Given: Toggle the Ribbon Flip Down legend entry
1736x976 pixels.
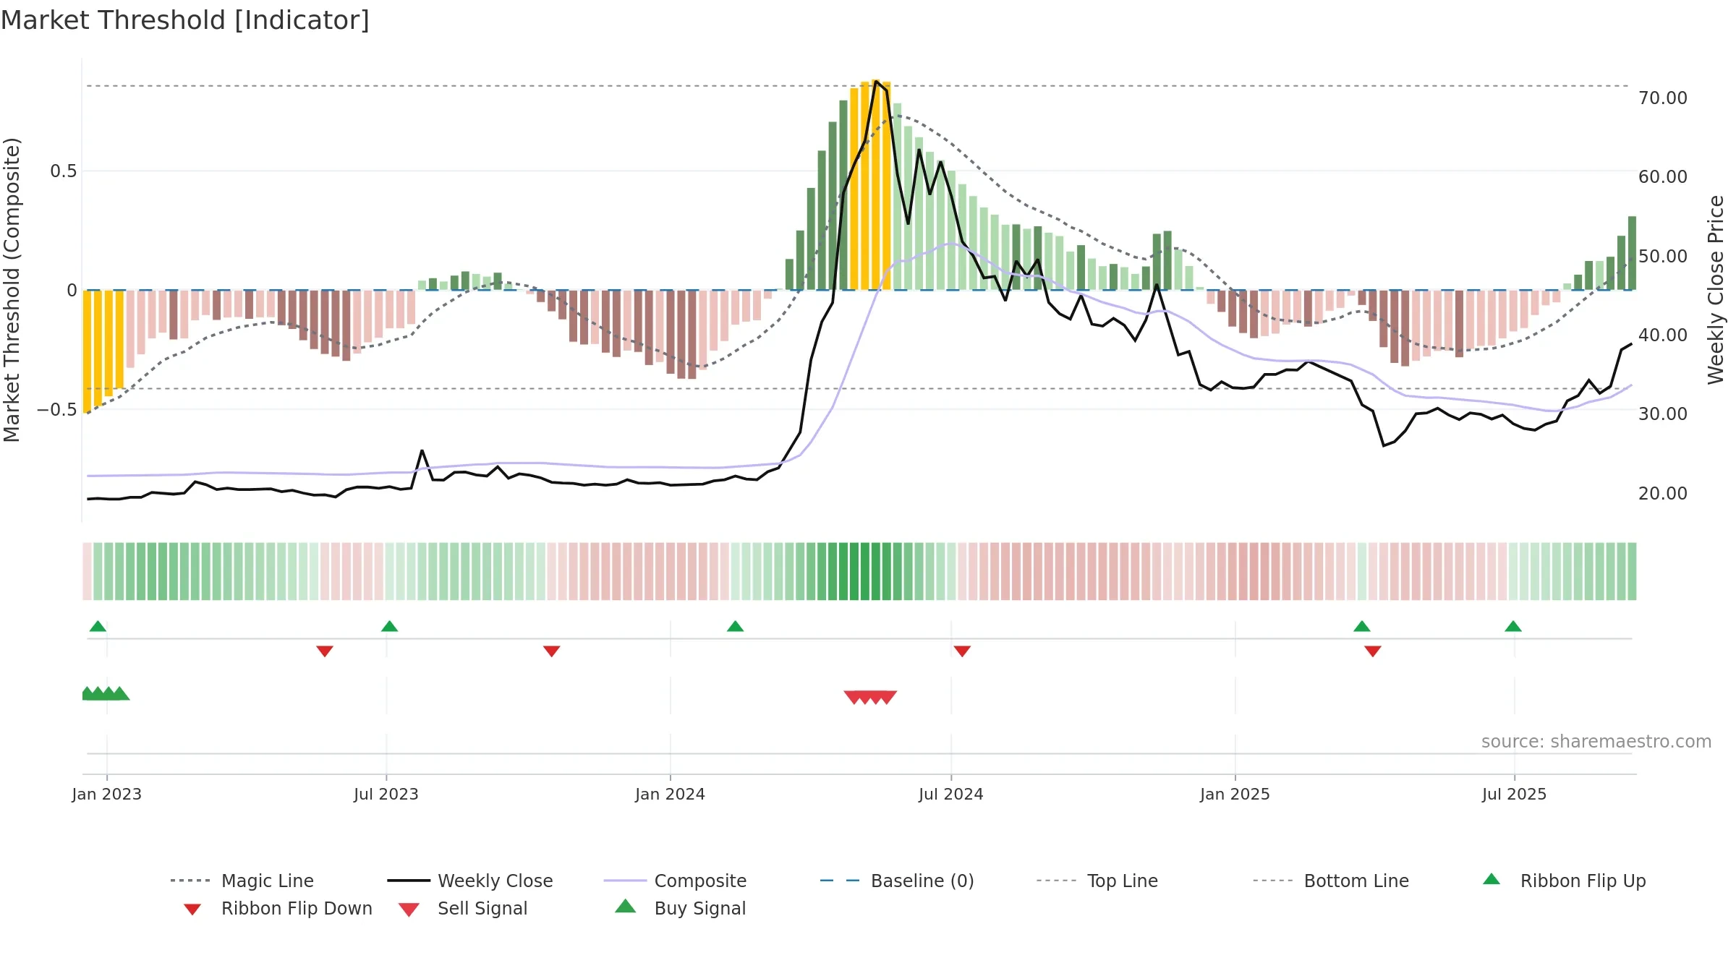Looking at the screenshot, I should tap(277, 908).
